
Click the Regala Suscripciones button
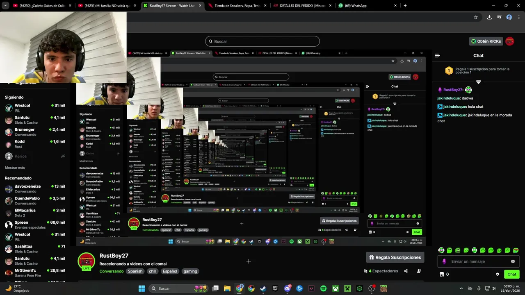coord(395,257)
